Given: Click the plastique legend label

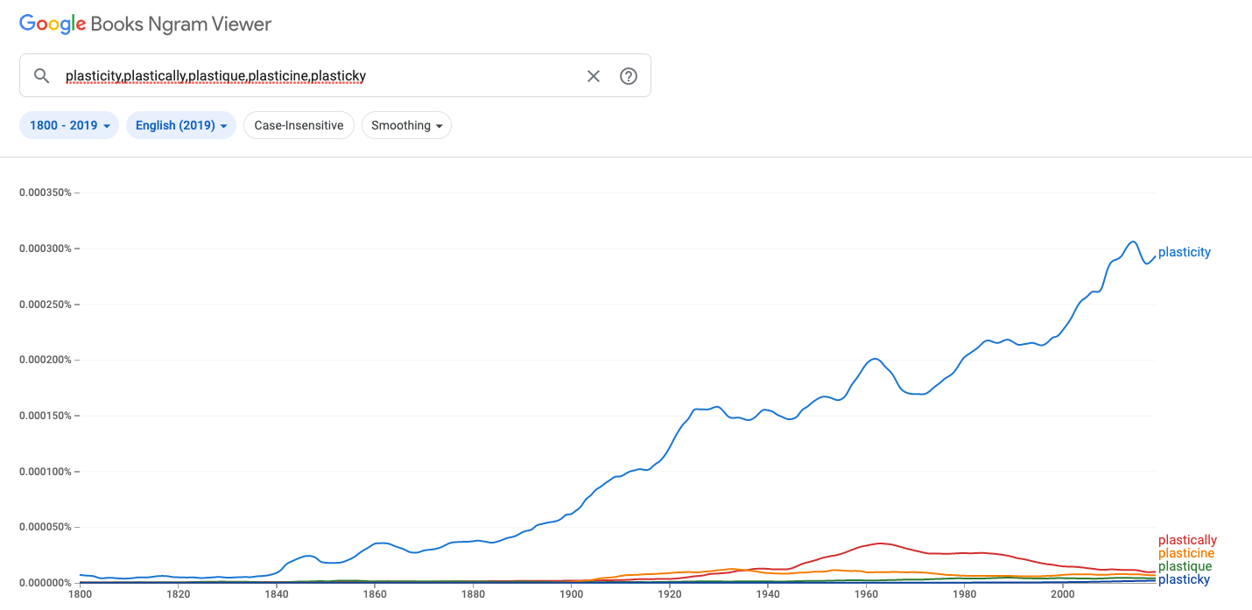Looking at the screenshot, I should [1185, 566].
